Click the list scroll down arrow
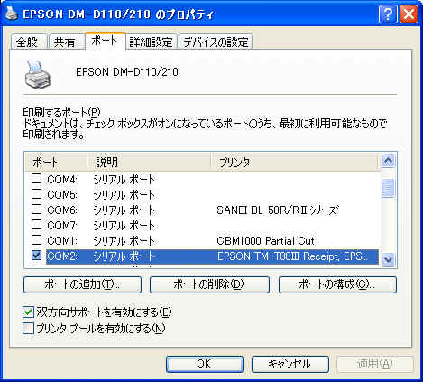The height and width of the screenshot is (382, 423). pos(388,259)
